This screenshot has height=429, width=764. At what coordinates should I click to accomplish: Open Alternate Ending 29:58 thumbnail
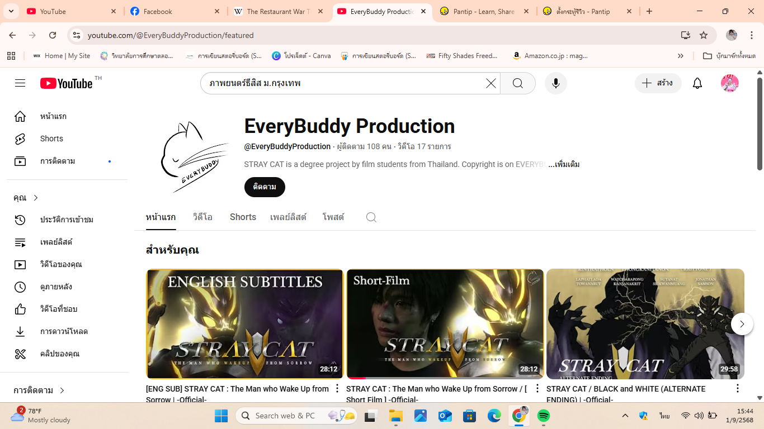coord(645,324)
